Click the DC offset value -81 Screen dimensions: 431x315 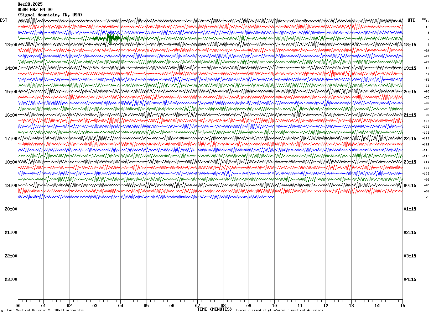point(427,191)
